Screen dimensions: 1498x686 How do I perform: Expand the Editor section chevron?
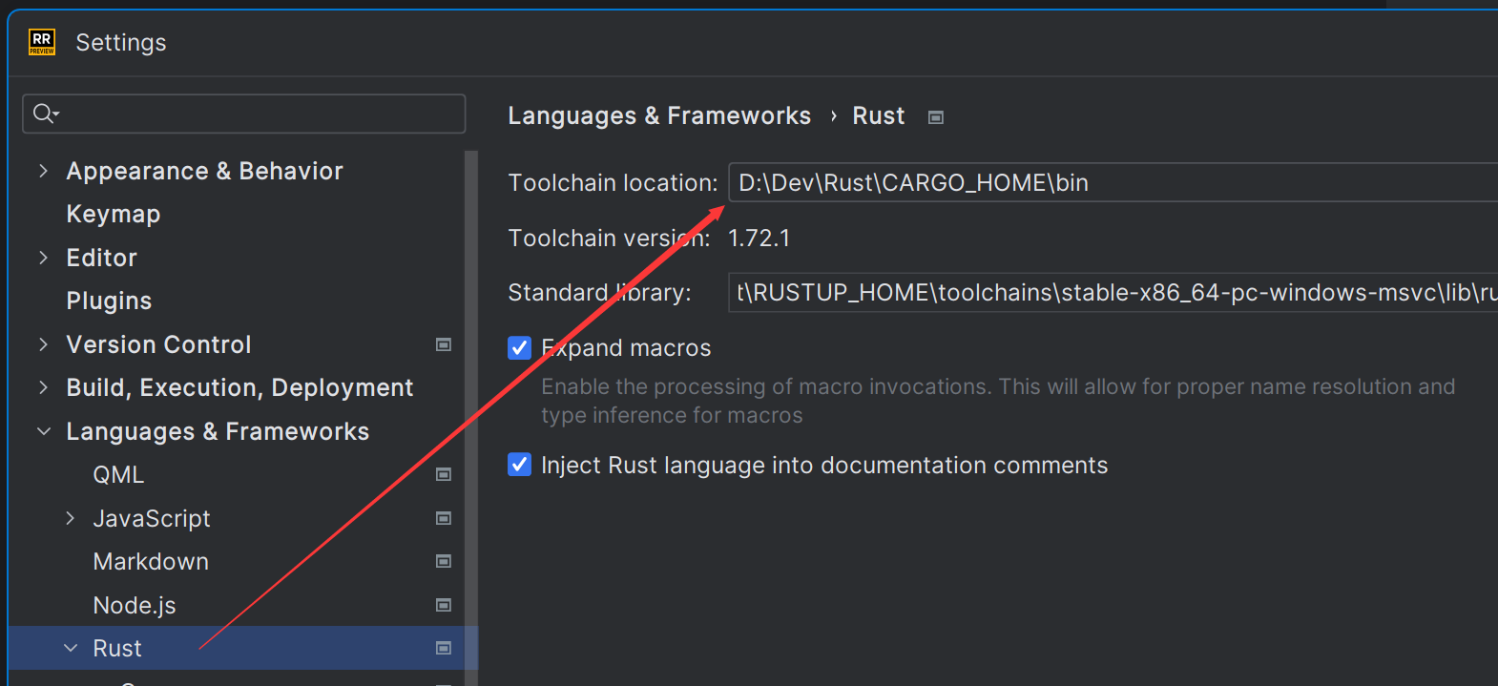tap(43, 258)
